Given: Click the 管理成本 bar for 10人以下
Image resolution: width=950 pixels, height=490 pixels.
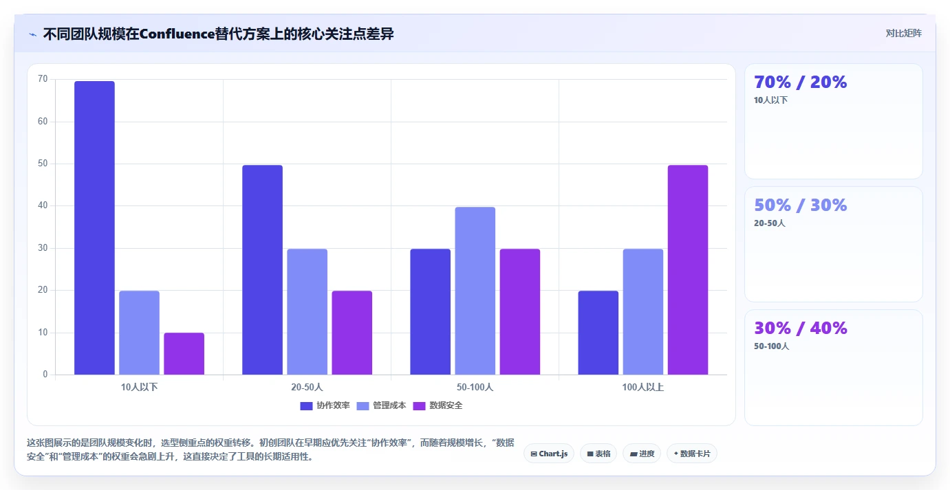Looking at the screenshot, I should coord(139,333).
